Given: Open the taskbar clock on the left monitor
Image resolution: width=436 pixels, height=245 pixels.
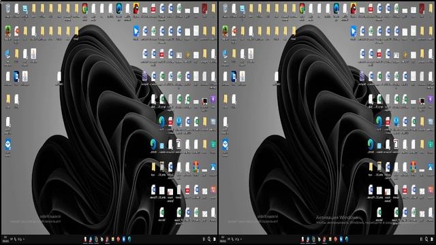Looking at the screenshot, I should point(5,239).
